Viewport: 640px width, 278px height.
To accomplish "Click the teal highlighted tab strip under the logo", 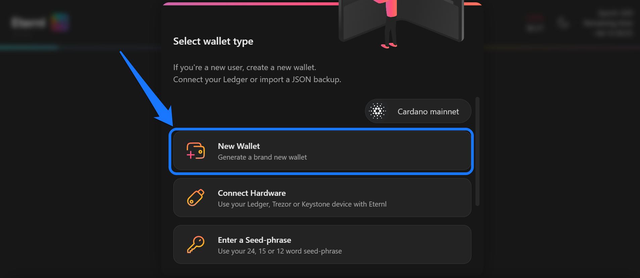I will pos(29,47).
